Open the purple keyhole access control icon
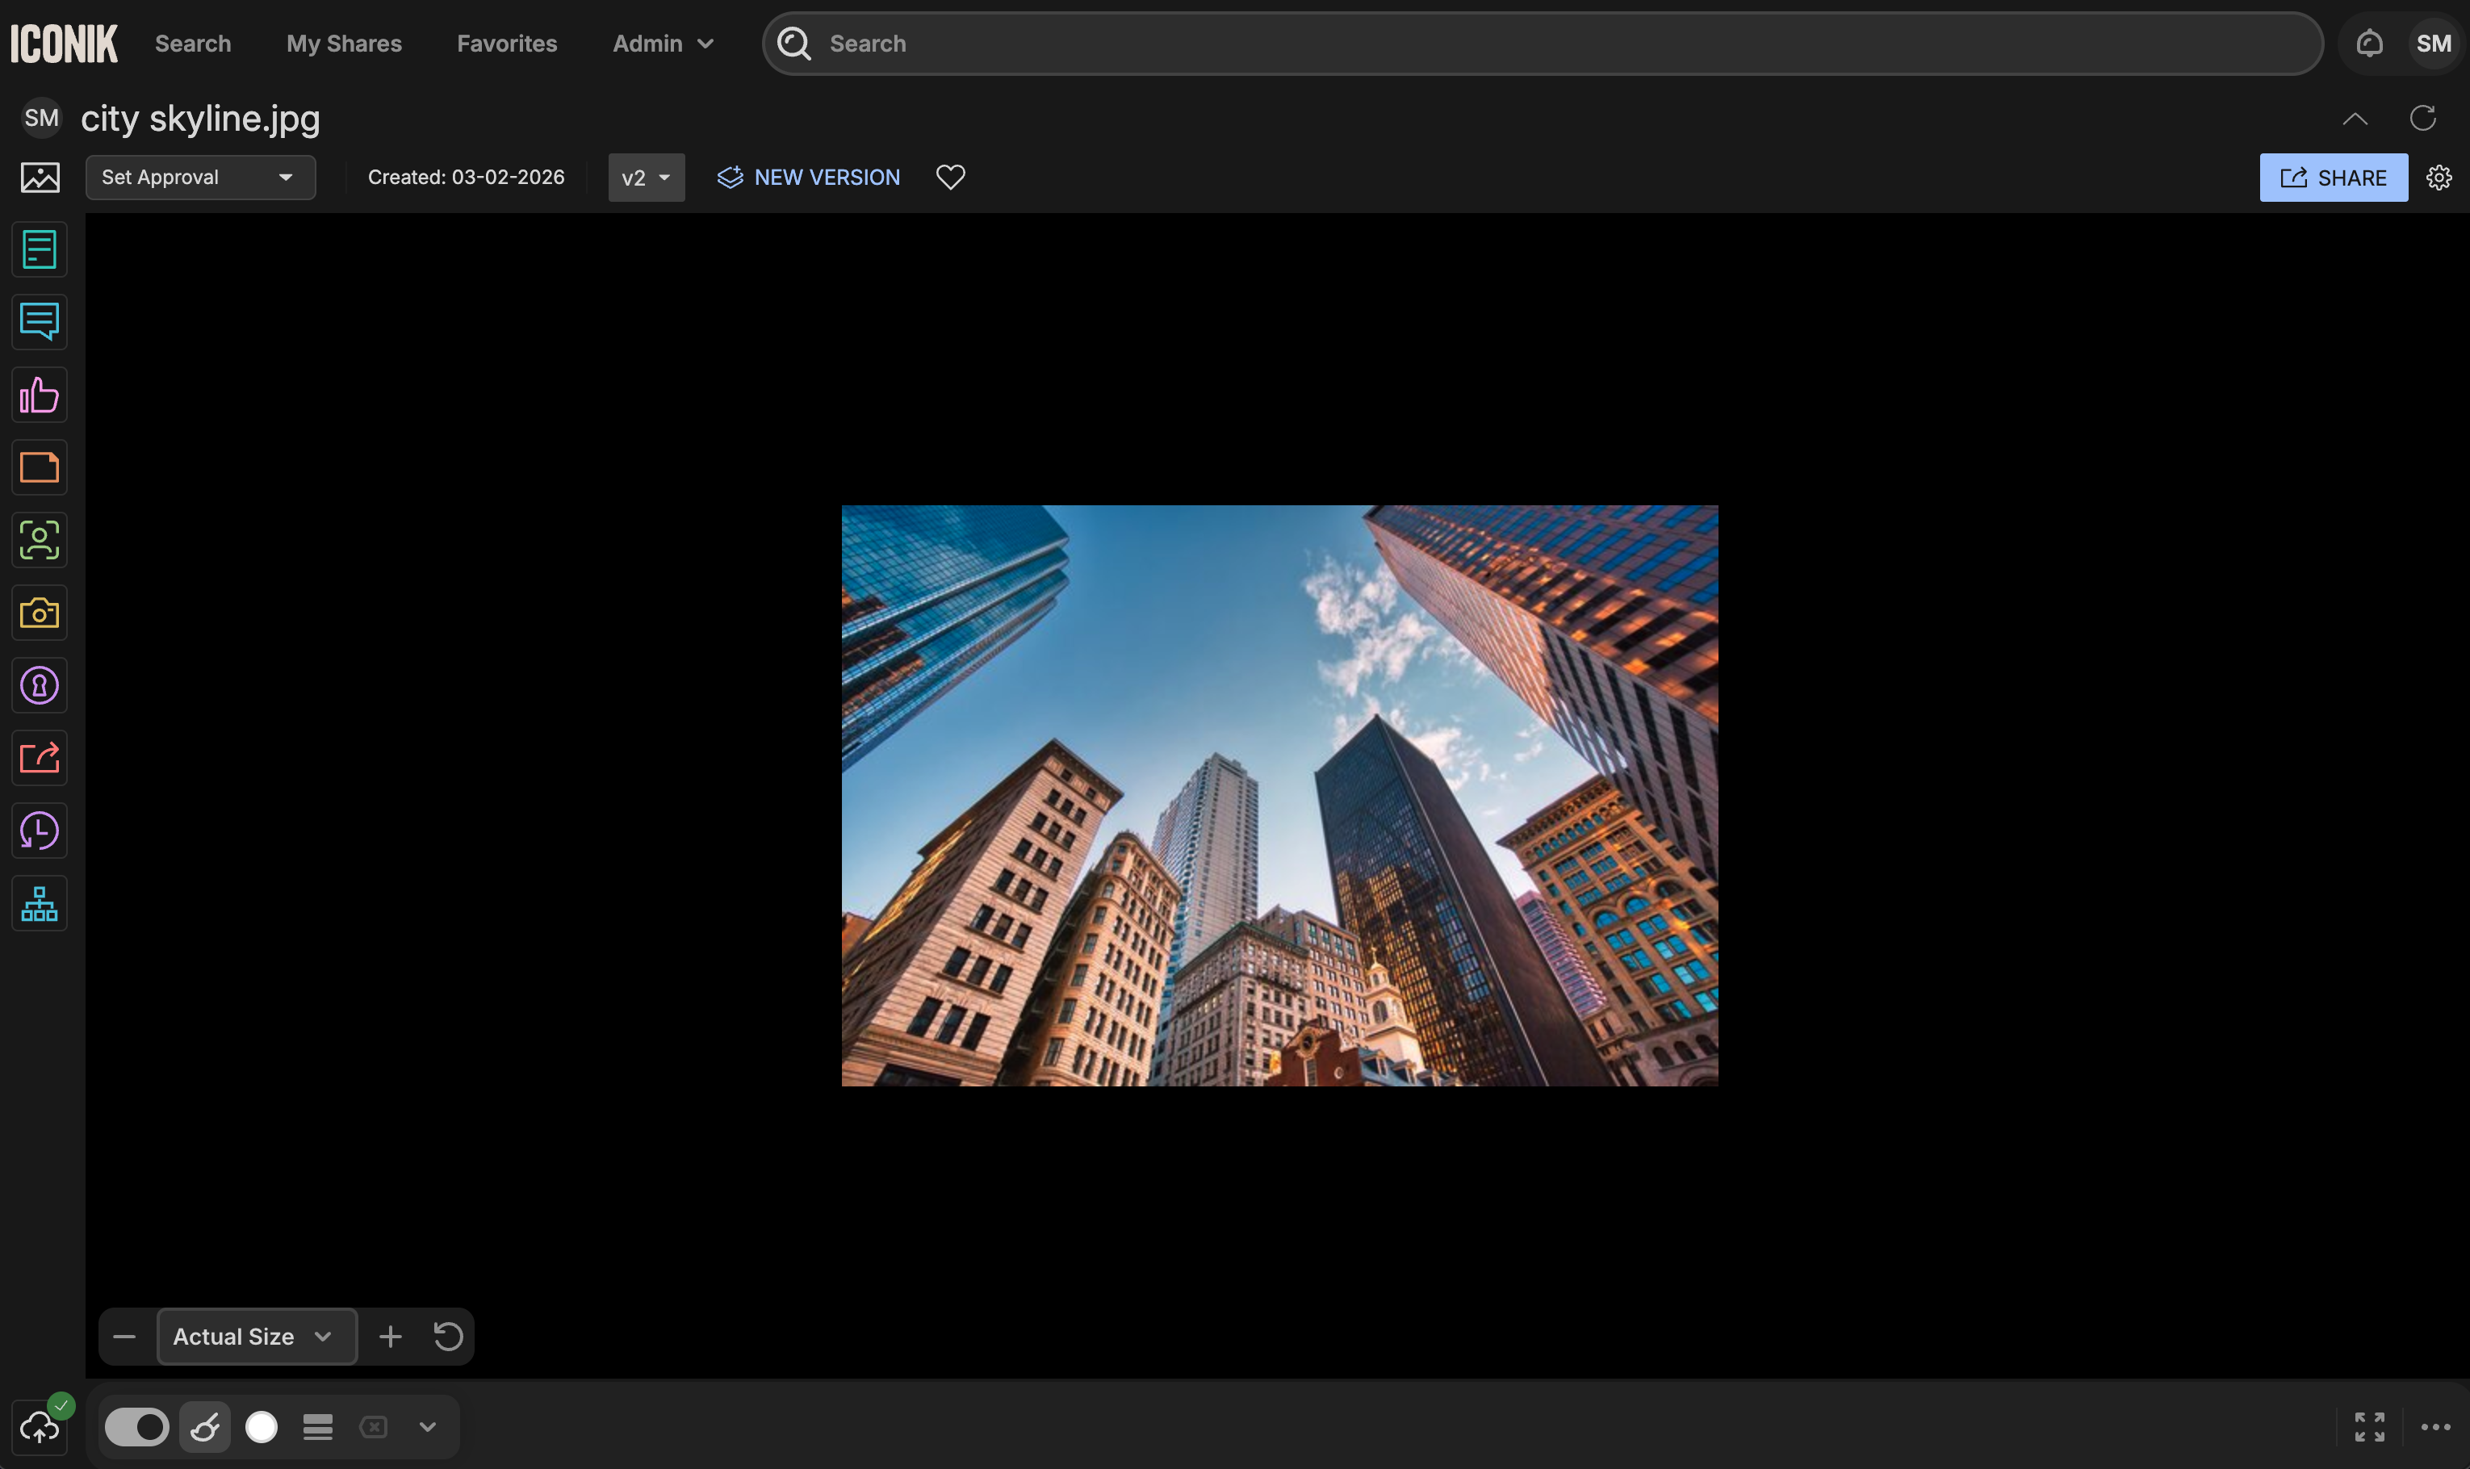 pyautogui.click(x=40, y=685)
